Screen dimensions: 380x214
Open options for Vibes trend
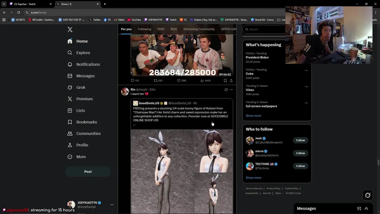click(306, 87)
